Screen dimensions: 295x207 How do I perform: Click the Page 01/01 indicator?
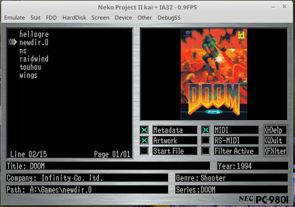[x=112, y=154]
